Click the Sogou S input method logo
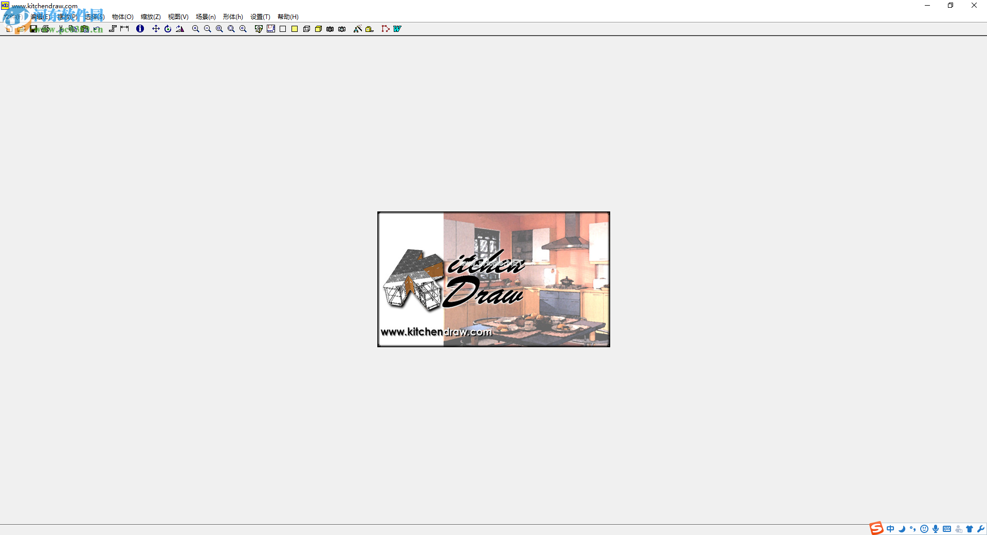 coord(876,528)
